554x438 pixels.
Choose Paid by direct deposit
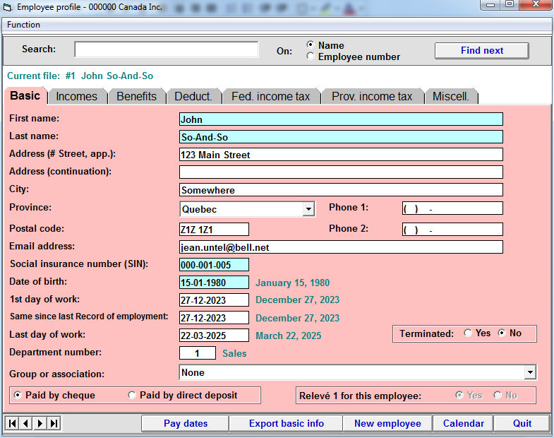pos(132,396)
